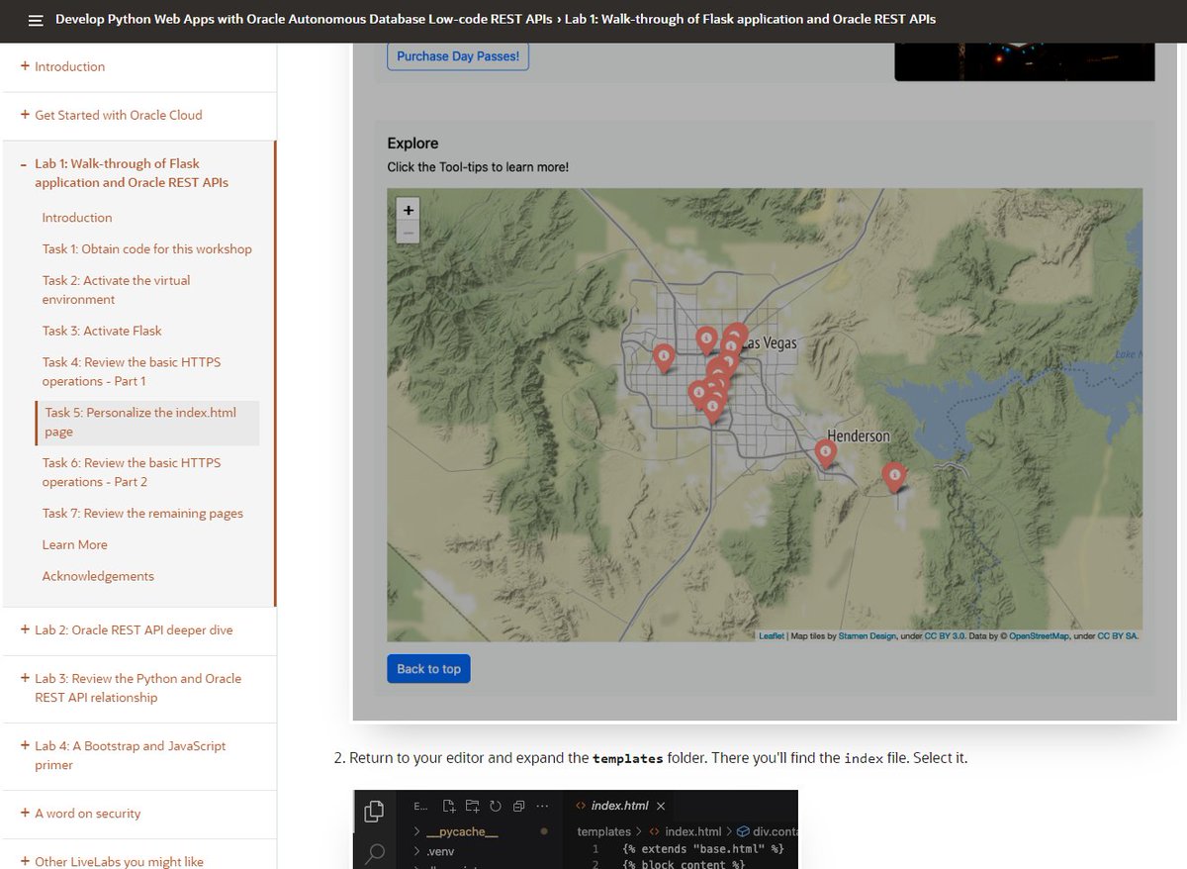The image size is (1187, 869).
Task: Zoom out on the Las Vegas map
Action: tap(408, 232)
